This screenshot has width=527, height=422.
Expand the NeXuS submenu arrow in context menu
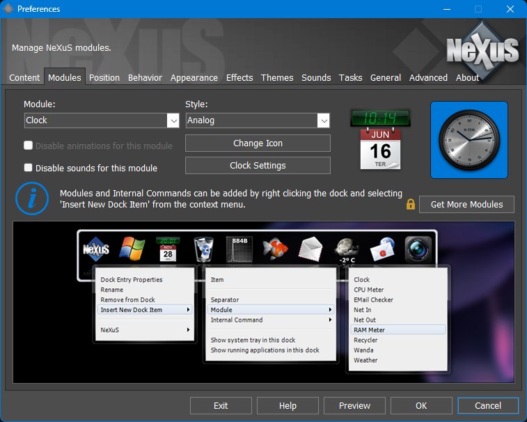click(x=188, y=330)
